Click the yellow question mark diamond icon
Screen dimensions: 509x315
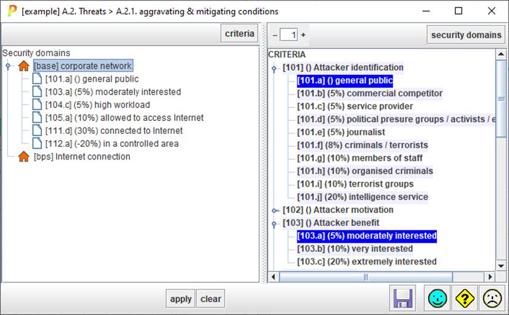(465, 299)
